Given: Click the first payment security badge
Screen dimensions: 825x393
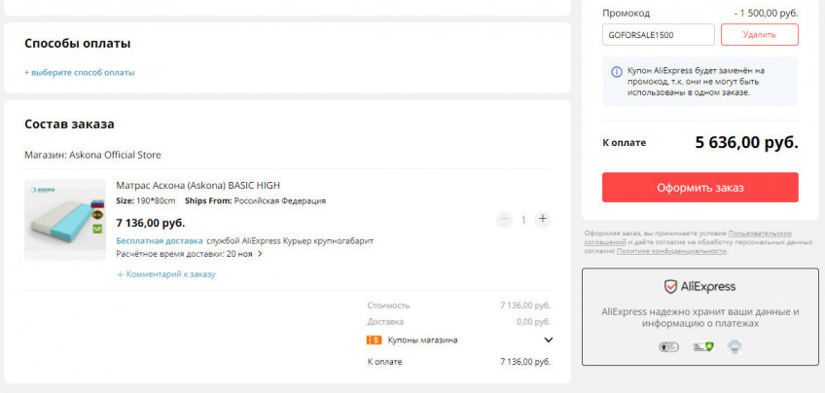Looking at the screenshot, I should click(668, 346).
